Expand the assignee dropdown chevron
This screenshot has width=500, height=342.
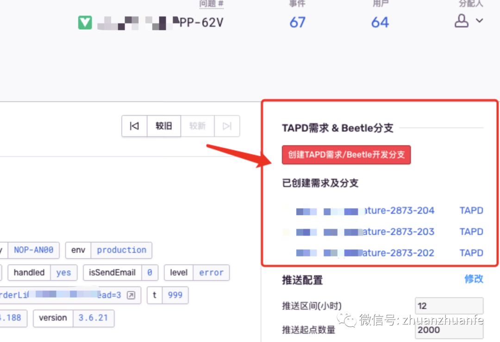(479, 21)
